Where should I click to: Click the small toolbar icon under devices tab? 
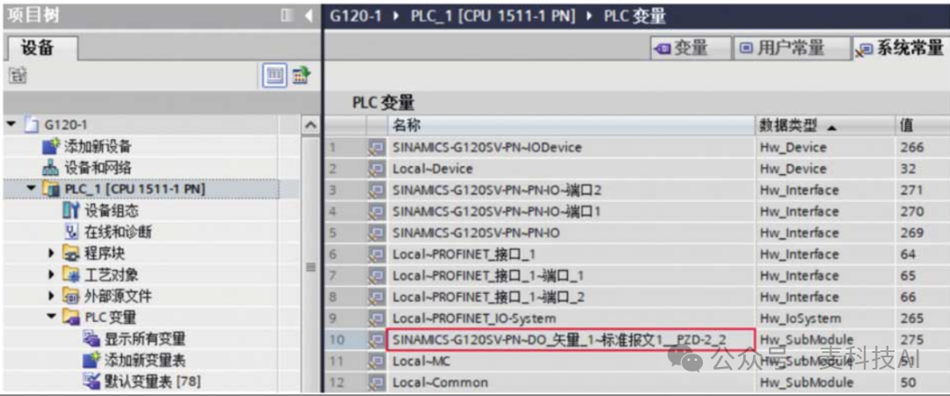17,77
